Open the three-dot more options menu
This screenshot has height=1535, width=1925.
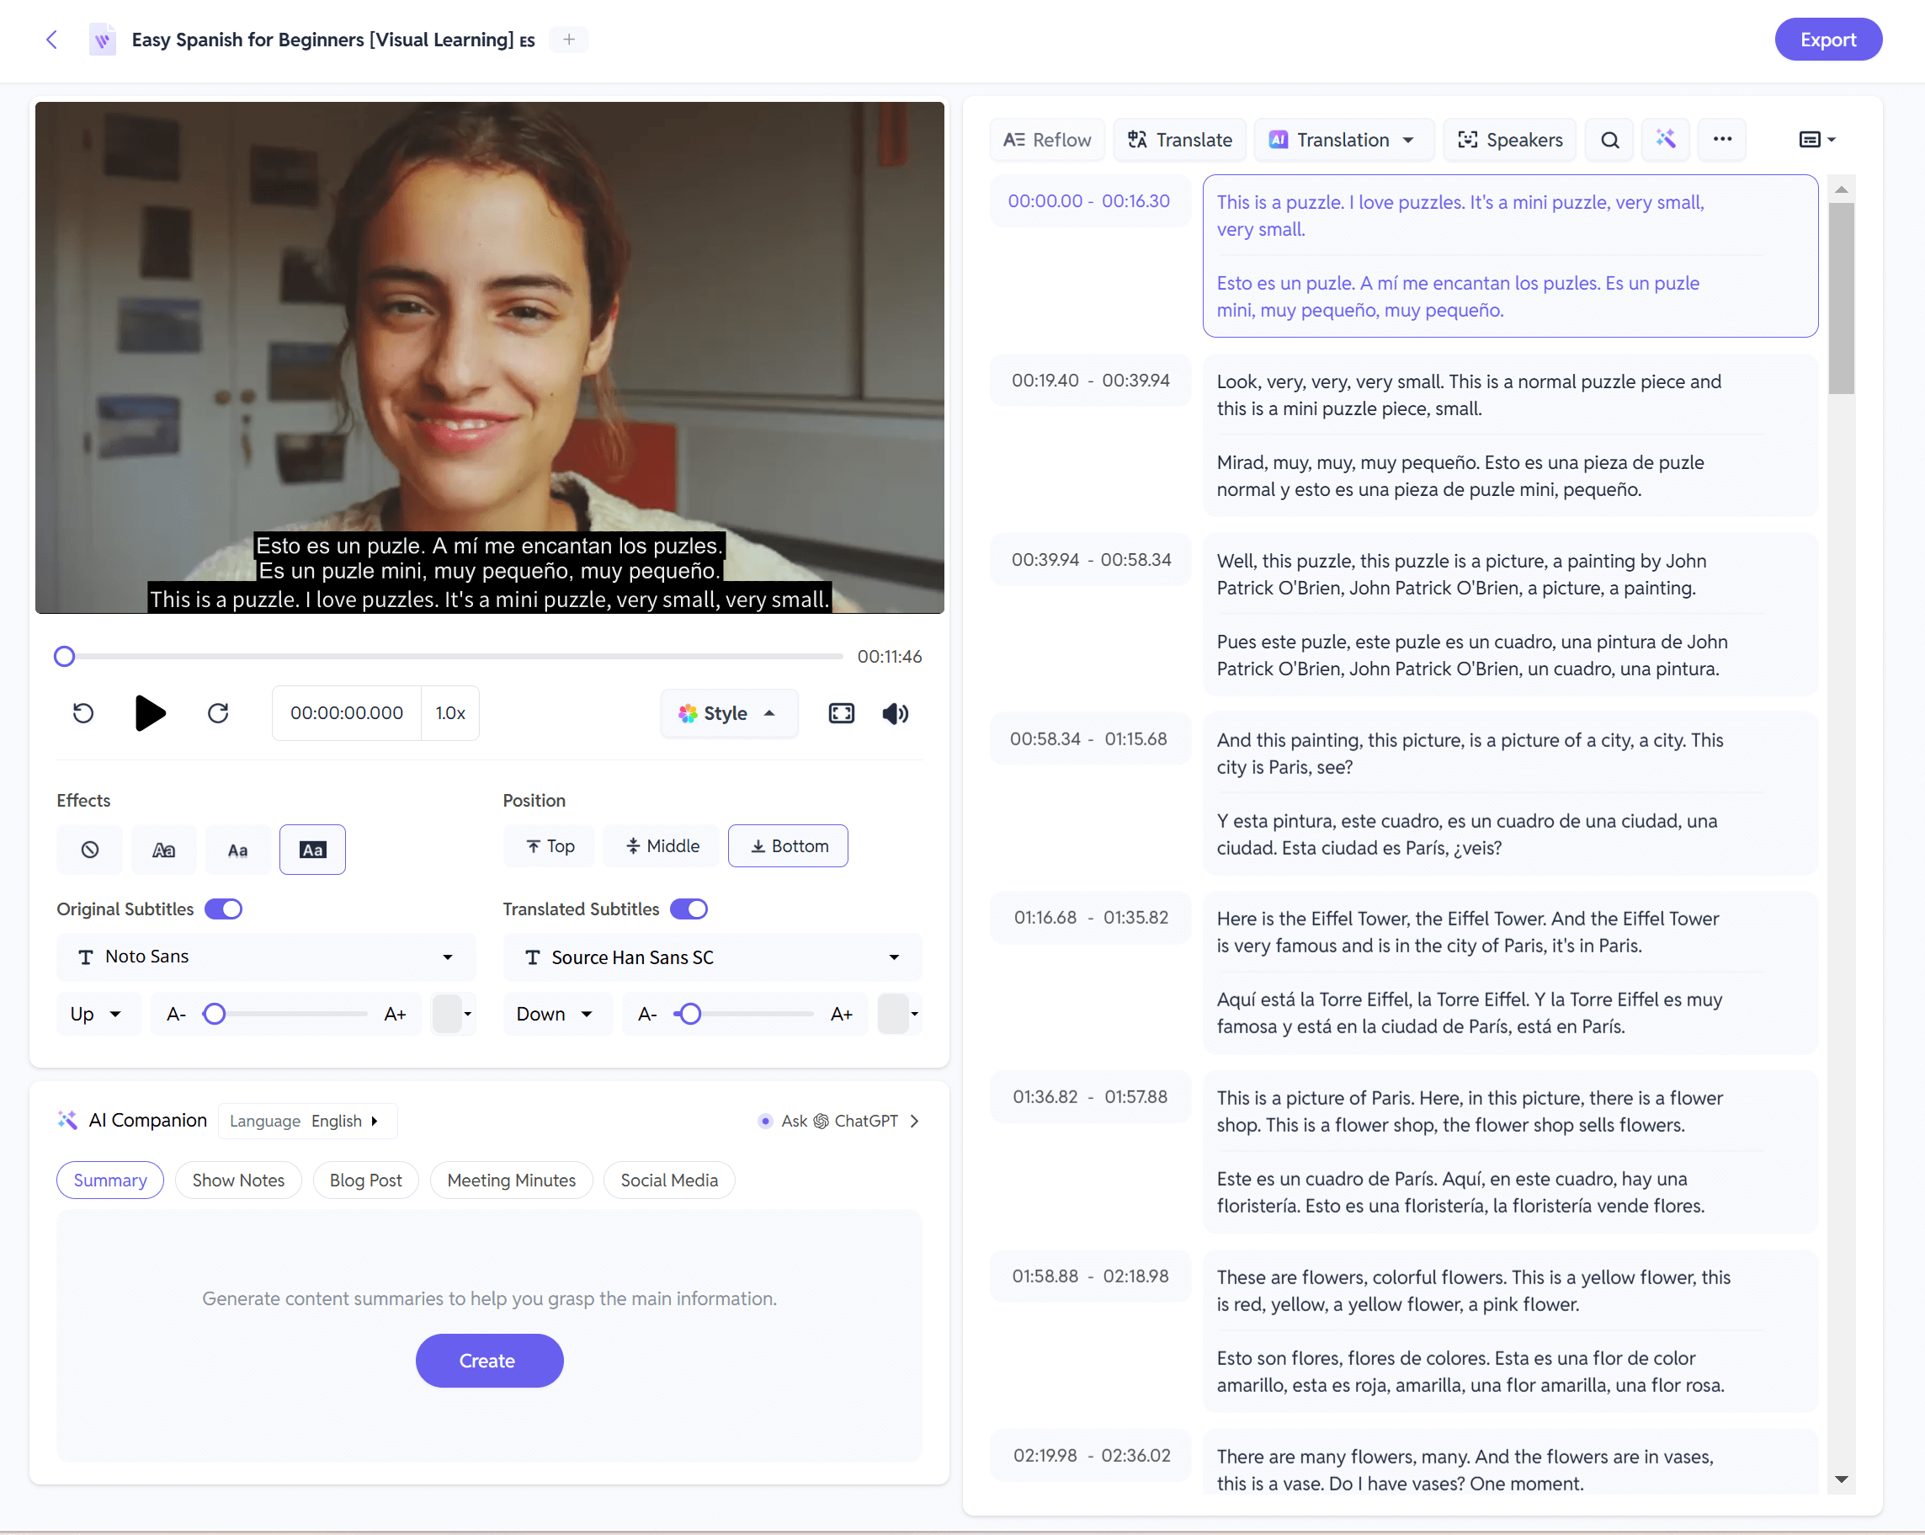tap(1721, 139)
